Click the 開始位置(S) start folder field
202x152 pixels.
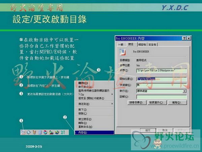point(162,79)
